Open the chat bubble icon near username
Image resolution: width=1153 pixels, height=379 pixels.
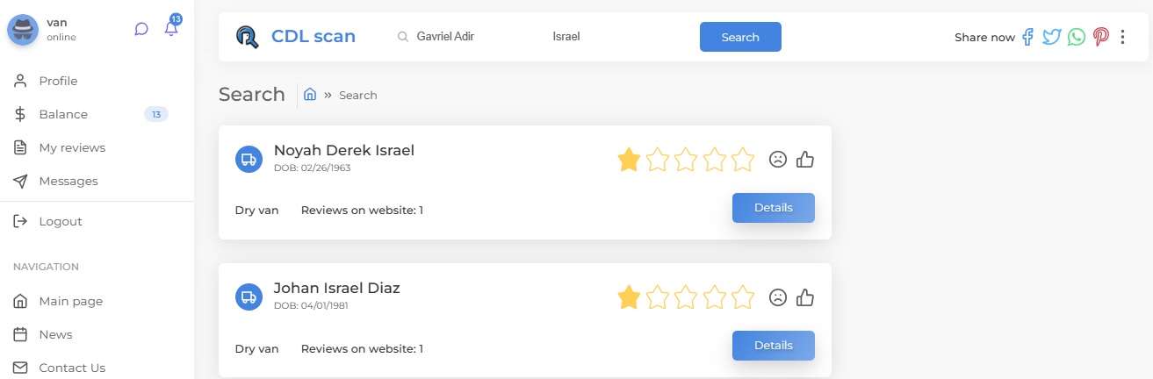tap(141, 29)
